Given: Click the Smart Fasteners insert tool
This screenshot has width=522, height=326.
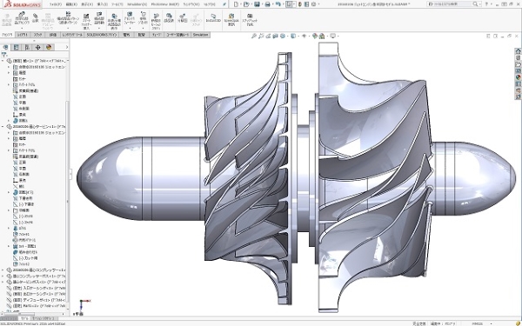Looking at the screenshot, I should click(86, 22).
